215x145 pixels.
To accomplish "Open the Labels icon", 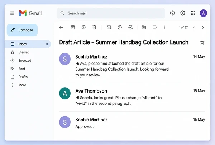I will 155,28.
